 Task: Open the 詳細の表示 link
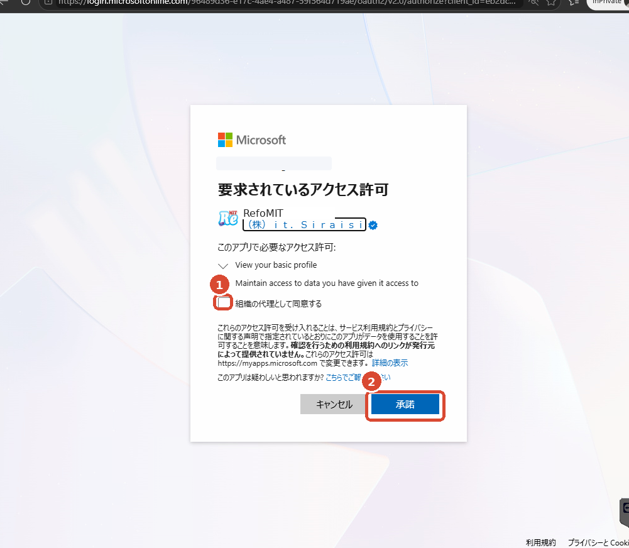[x=390, y=363]
